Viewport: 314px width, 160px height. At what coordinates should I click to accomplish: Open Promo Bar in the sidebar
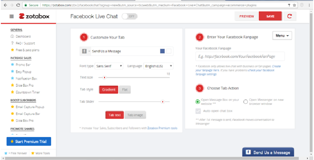tap(23, 65)
